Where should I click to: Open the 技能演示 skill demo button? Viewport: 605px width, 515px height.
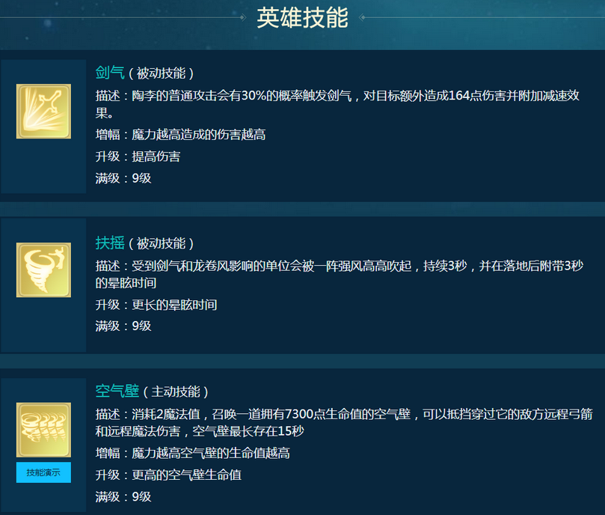[43, 472]
